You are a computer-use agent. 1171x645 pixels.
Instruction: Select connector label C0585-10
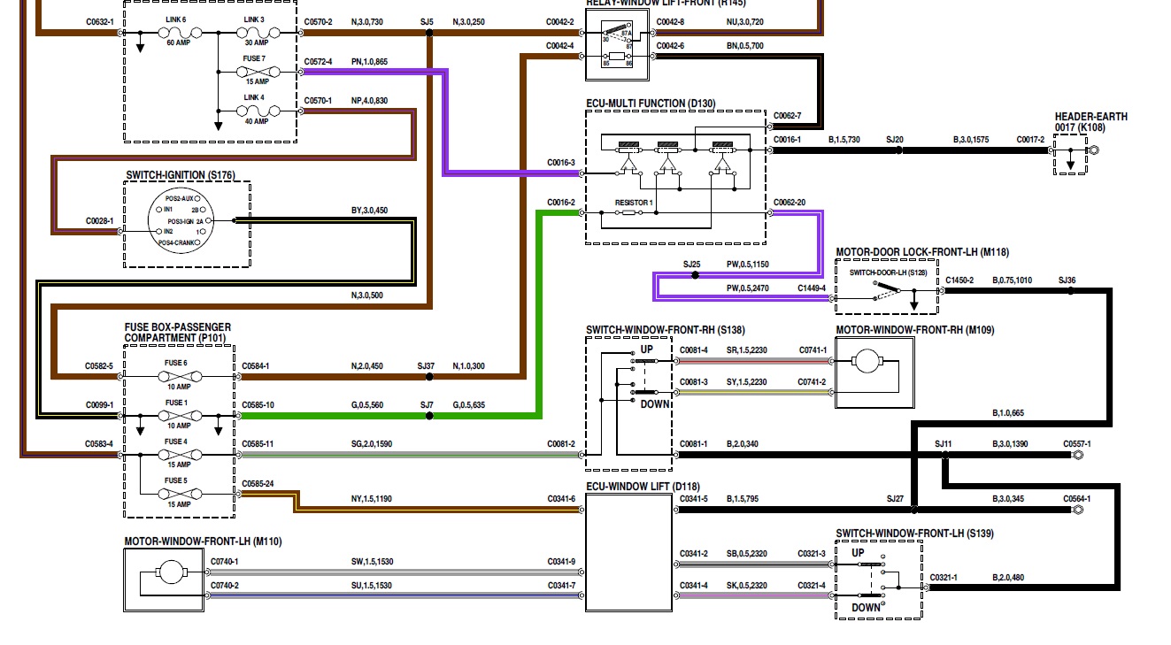coord(258,404)
